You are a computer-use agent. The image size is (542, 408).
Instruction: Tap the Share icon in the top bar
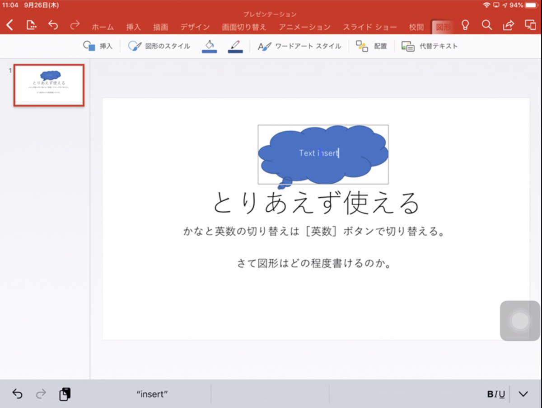508,26
